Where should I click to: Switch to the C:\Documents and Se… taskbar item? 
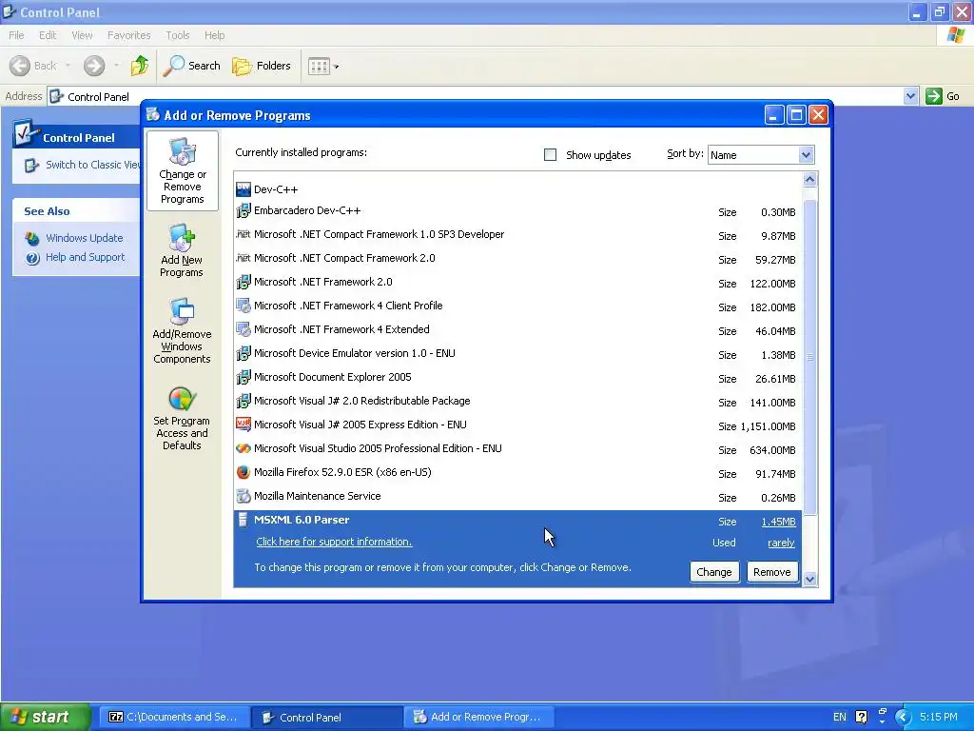click(x=173, y=717)
